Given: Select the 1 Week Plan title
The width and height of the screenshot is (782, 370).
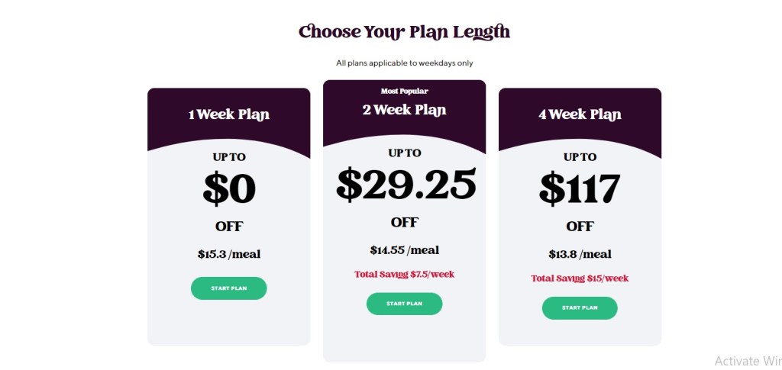Looking at the screenshot, I should [228, 115].
